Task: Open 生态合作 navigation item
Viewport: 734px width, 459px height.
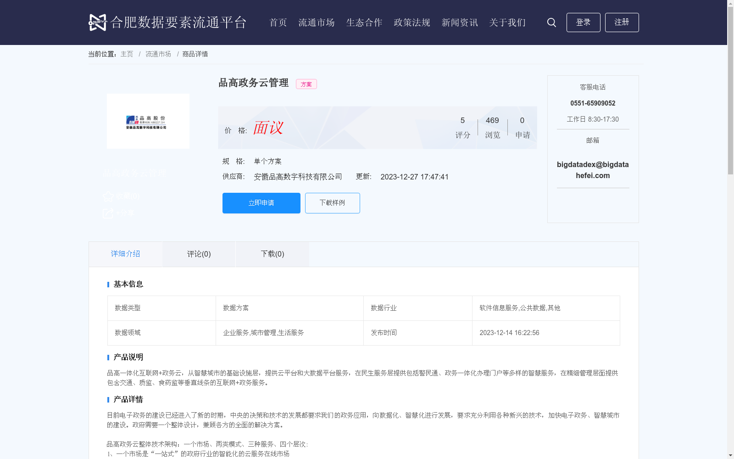Action: coord(364,22)
